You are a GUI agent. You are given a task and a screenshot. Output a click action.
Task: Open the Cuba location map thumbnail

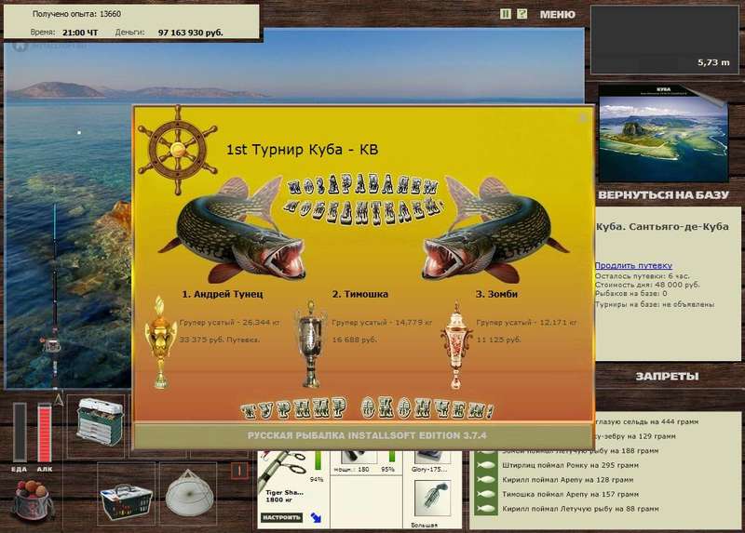(x=663, y=133)
